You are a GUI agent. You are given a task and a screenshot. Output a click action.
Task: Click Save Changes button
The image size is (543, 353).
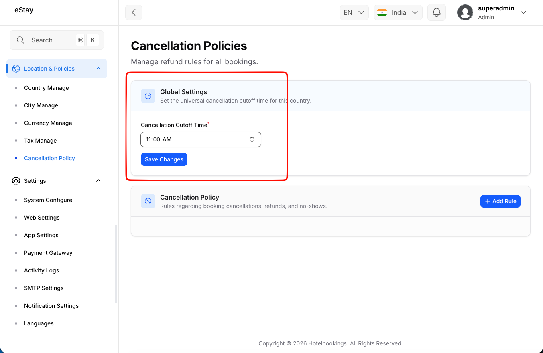tap(164, 159)
